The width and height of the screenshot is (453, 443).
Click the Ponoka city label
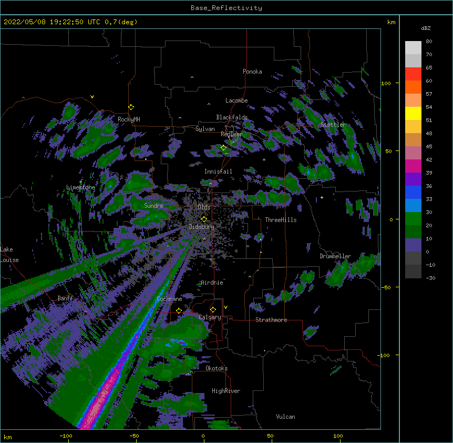tap(252, 72)
